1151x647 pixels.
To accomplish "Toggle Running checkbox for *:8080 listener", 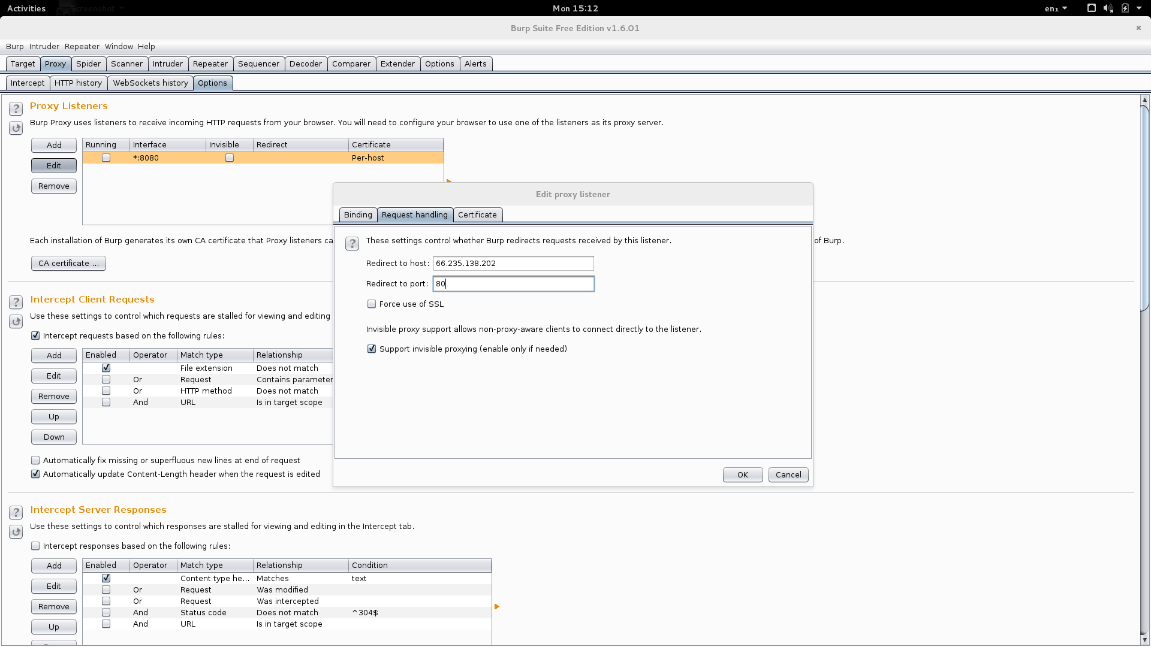I will (x=106, y=158).
